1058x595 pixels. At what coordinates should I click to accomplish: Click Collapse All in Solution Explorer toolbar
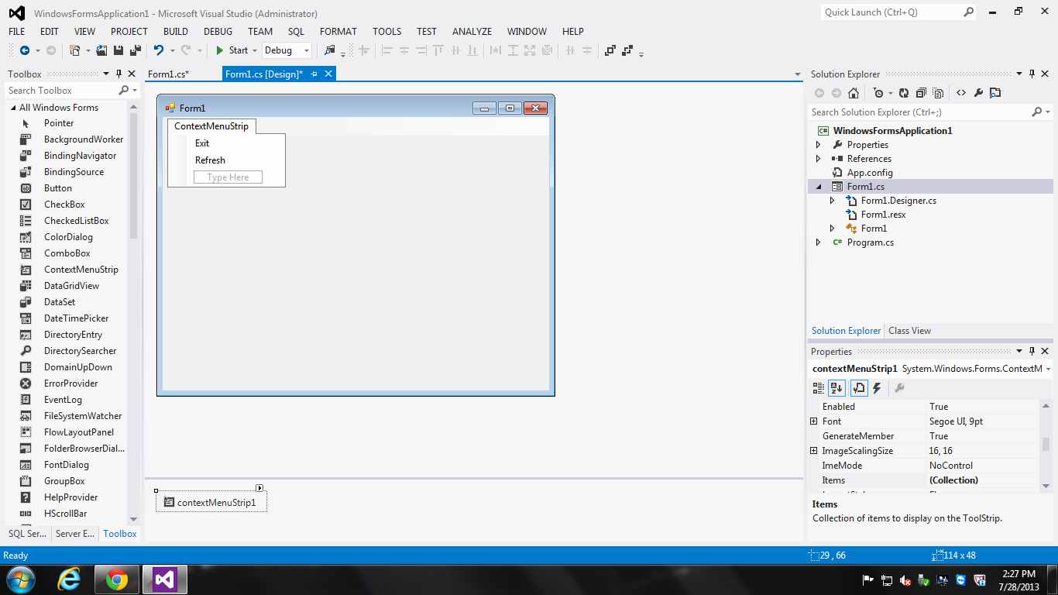(921, 93)
